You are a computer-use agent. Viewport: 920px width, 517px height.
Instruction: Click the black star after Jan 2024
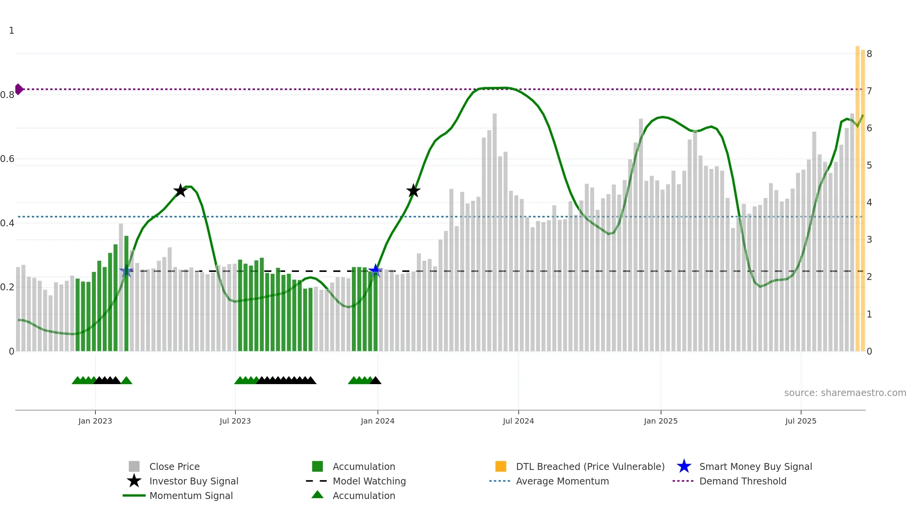tap(413, 190)
